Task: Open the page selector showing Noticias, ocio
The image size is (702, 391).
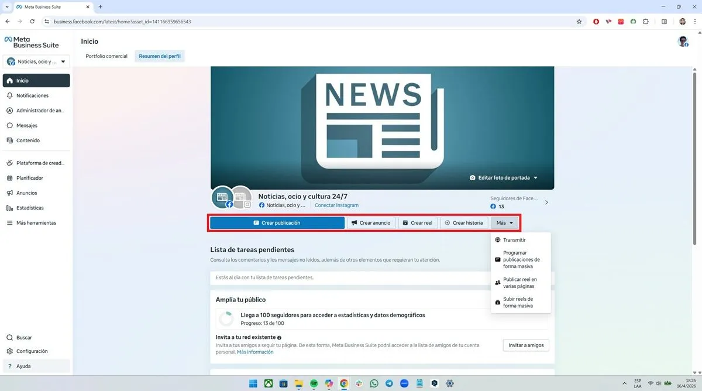Action: coord(36,61)
